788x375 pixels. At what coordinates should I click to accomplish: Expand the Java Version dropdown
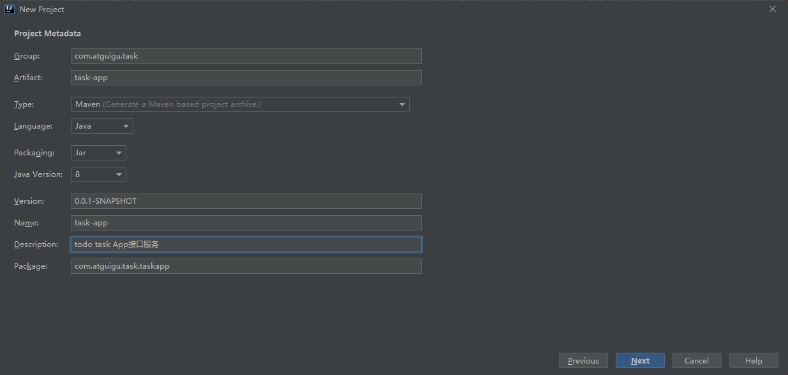[x=98, y=174]
